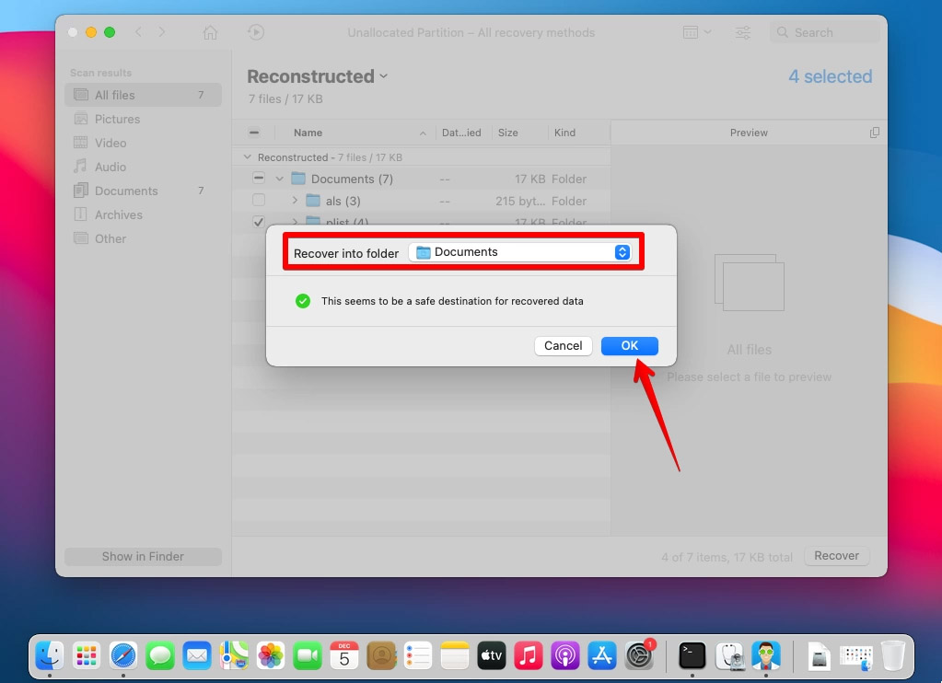The width and height of the screenshot is (942, 683).
Task: Open Music from the Dock
Action: pos(528,654)
